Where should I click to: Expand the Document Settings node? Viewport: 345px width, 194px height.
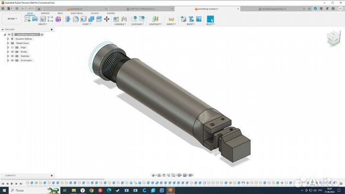pos(8,39)
